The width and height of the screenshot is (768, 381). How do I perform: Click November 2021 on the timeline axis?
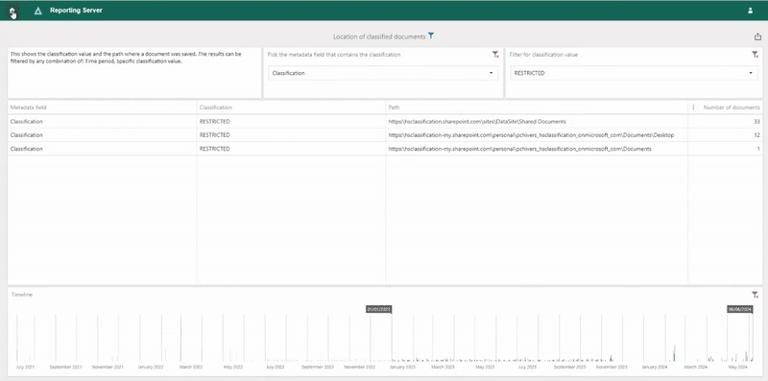(x=108, y=367)
